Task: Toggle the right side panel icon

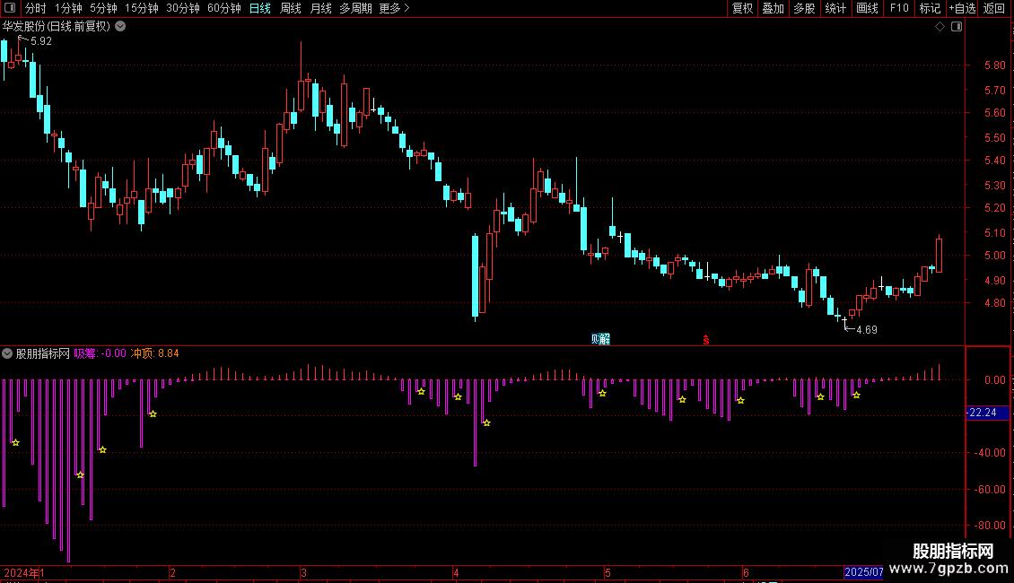Action: (957, 27)
